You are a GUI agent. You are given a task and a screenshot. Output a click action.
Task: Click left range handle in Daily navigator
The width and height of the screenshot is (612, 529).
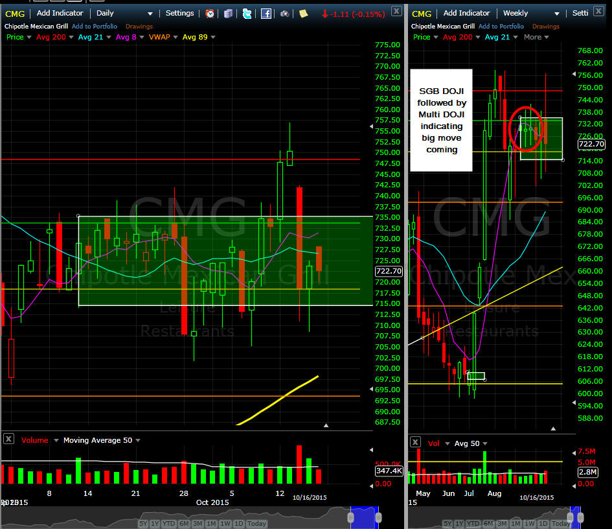350,518
